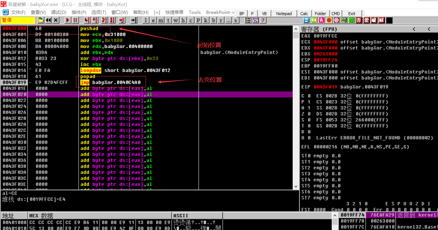Click the blue swap arrows plugin icon
Viewport: 438px width, 230px height.
[307, 20]
